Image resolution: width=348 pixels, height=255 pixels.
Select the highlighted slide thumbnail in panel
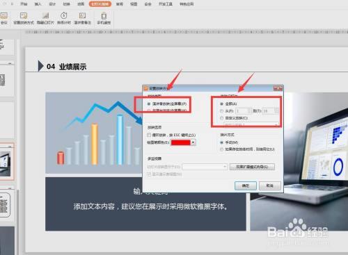click(6, 162)
